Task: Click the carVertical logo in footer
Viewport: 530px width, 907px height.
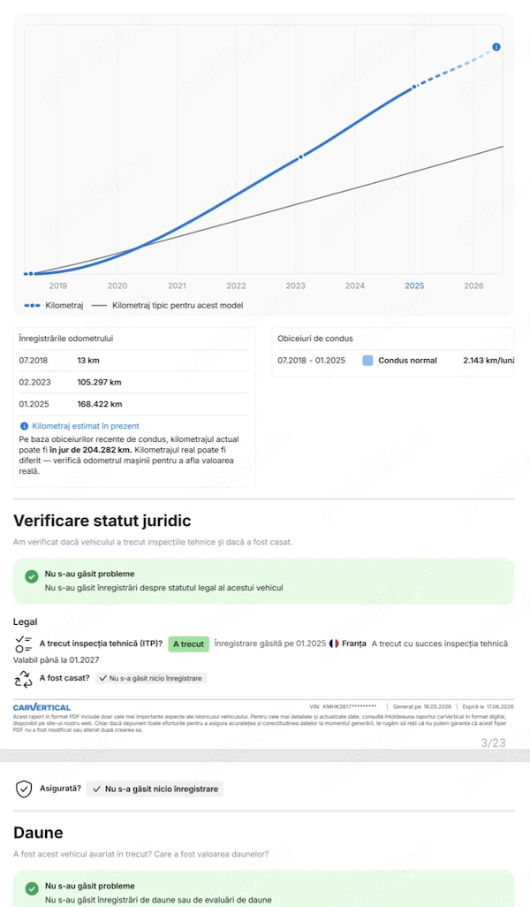Action: click(x=42, y=707)
